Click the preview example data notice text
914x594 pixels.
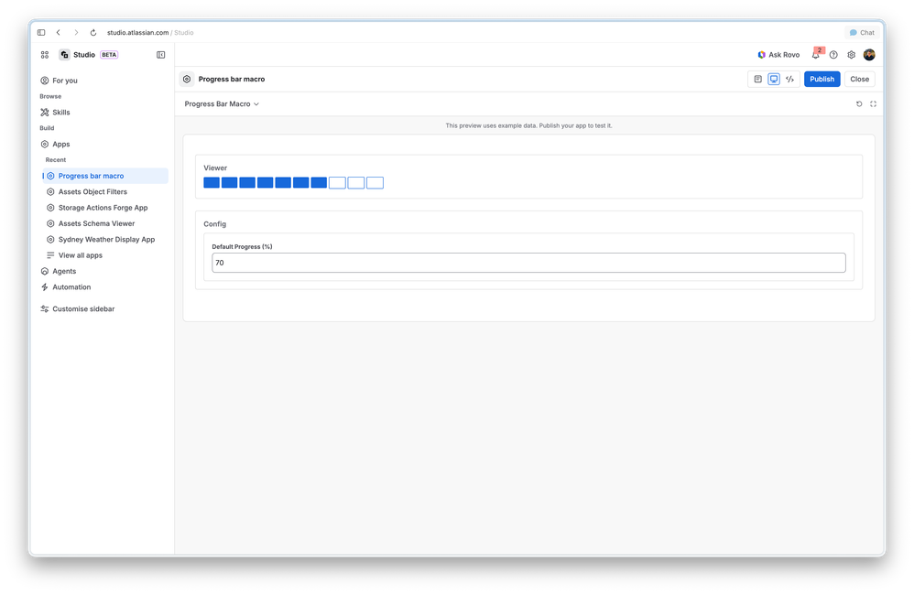point(528,125)
